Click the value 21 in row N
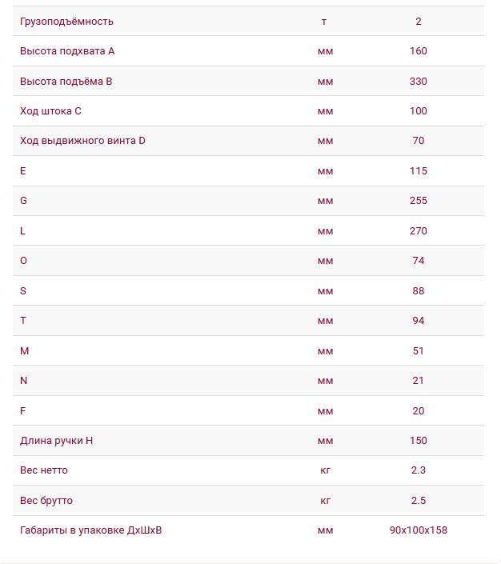This screenshot has height=564, width=501. pyautogui.click(x=419, y=381)
